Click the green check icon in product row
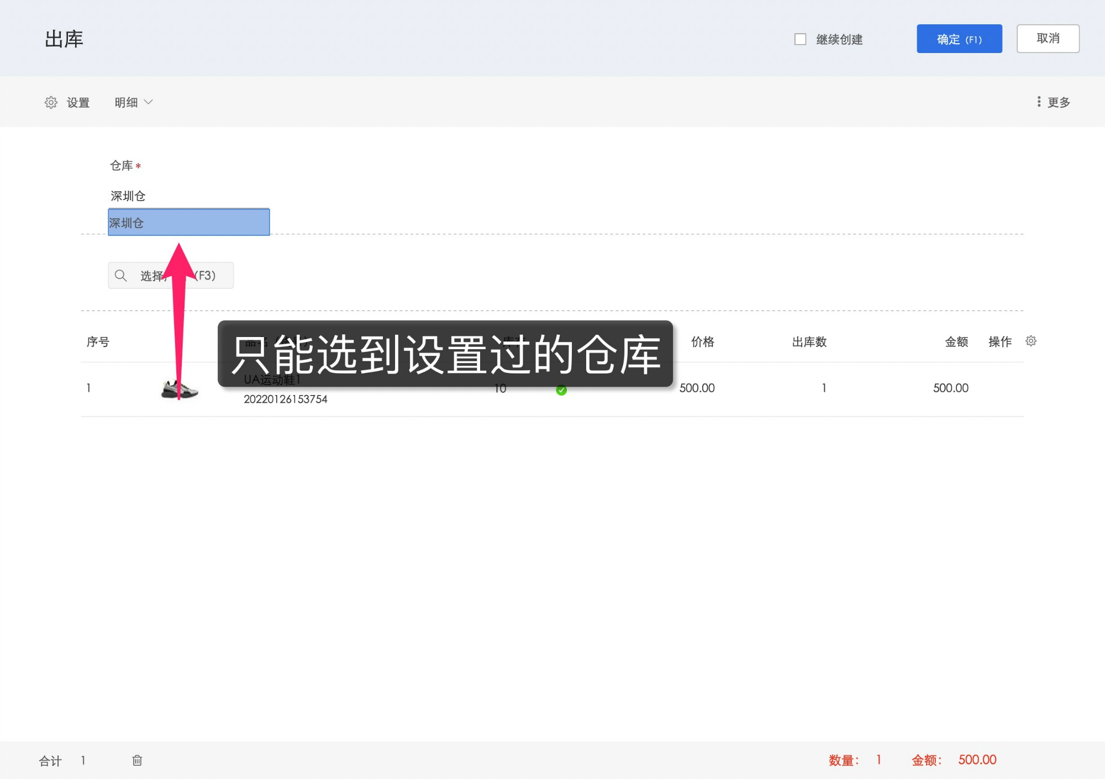1105x779 pixels. pyautogui.click(x=562, y=389)
